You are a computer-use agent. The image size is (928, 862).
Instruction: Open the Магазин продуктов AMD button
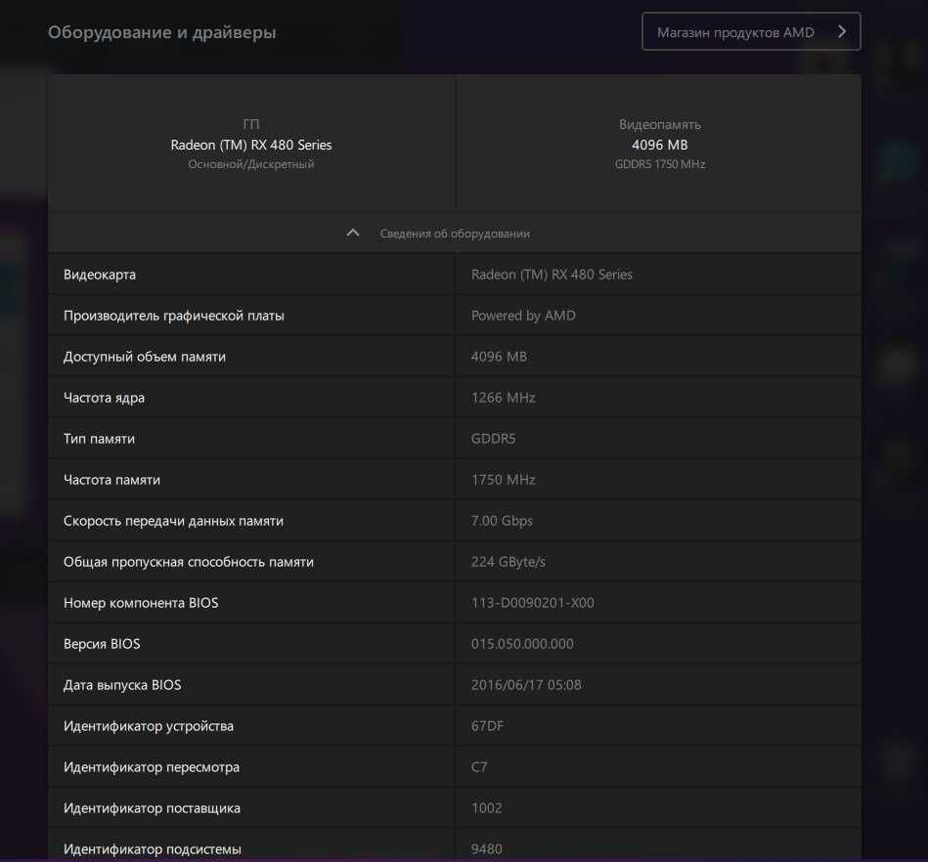[750, 32]
